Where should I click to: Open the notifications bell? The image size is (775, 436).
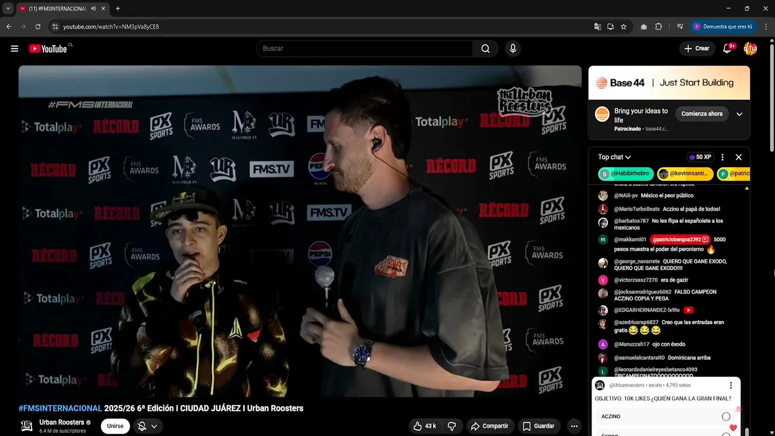tap(727, 48)
